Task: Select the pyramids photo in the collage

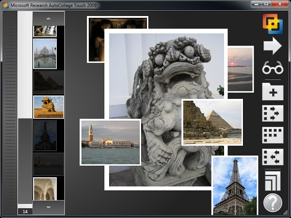Action: [212, 122]
